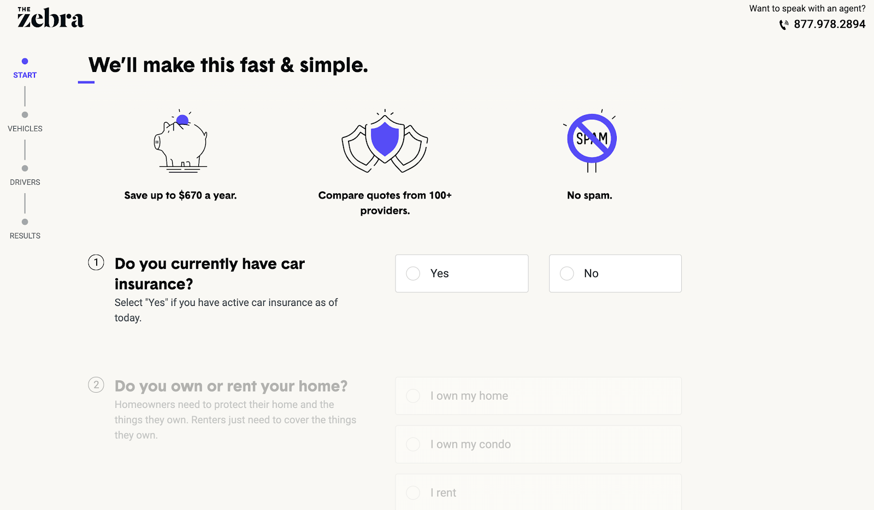Click the circled number 1 question marker
This screenshot has width=874, height=510.
[96, 262]
